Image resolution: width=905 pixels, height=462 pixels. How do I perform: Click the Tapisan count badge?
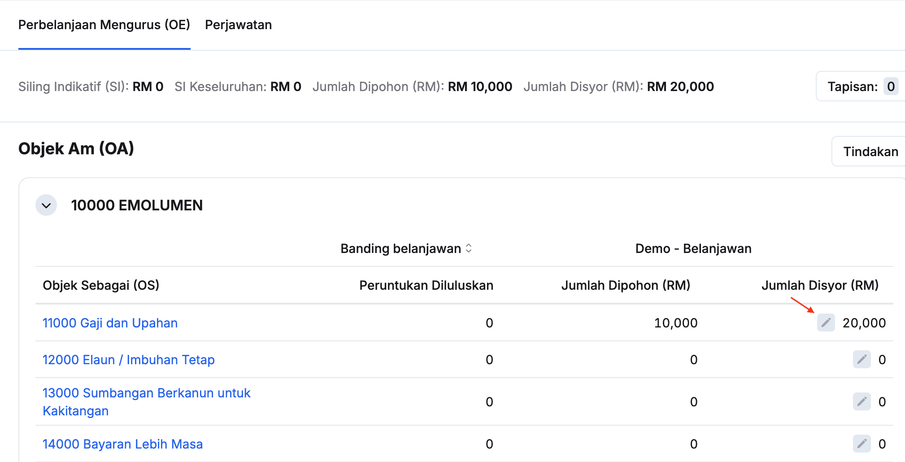(x=891, y=87)
